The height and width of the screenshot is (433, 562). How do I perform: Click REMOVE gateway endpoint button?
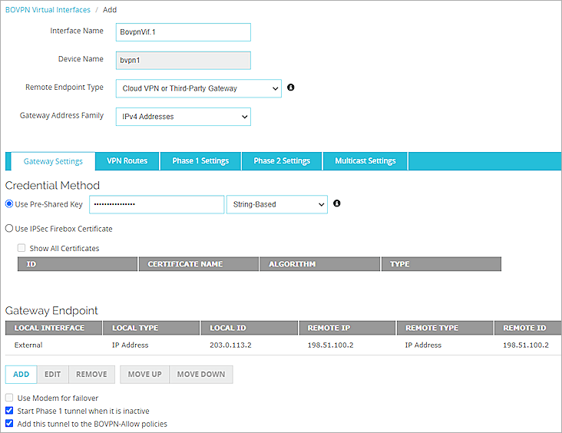pyautogui.click(x=91, y=375)
